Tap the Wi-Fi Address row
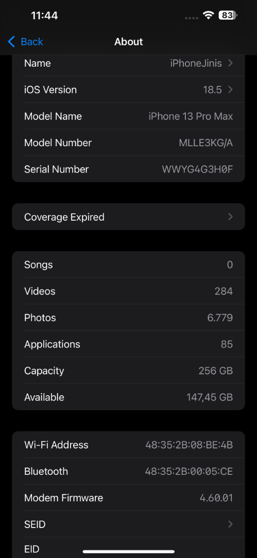257x558 pixels. coord(129,444)
